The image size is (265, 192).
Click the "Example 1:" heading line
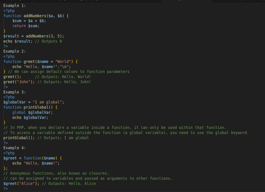(x=14, y=6)
